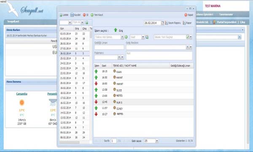
Task: Click the green arrow on 18:15 row
Action: [x=96, y=71]
